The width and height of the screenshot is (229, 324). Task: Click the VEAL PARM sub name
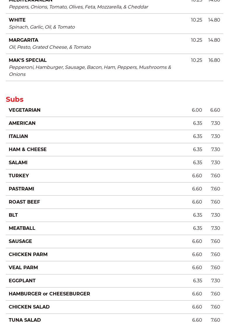click(x=23, y=267)
